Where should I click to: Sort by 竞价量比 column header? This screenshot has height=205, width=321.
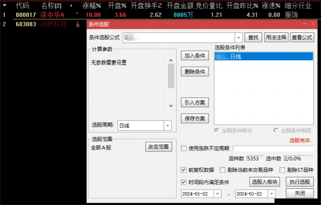tap(209, 6)
